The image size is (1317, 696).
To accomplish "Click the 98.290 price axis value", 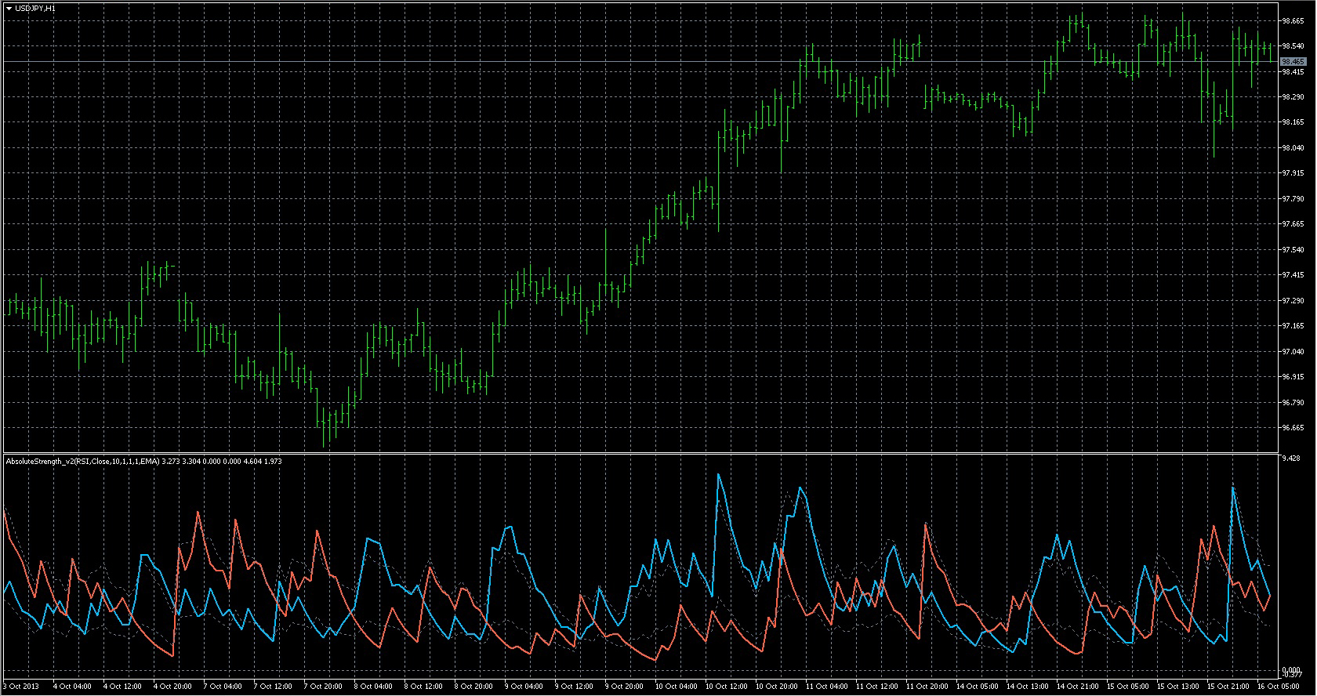I will tap(1293, 97).
